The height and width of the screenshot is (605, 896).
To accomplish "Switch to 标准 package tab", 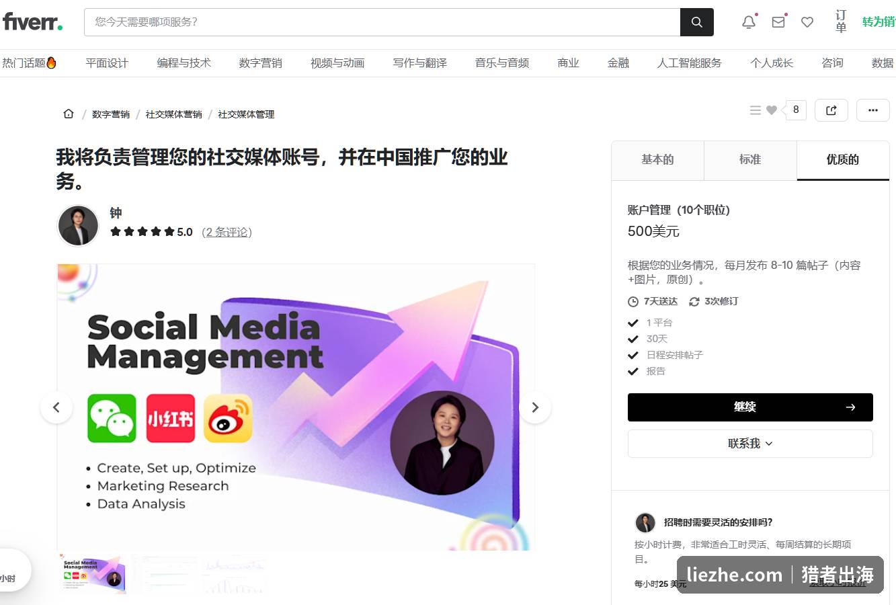I will click(750, 160).
